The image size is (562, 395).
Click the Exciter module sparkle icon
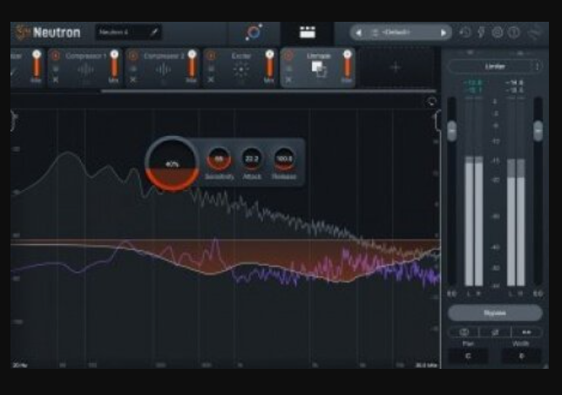coord(240,70)
